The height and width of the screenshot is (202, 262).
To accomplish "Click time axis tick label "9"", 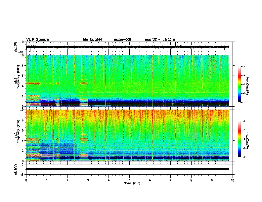I will coord(212,180).
